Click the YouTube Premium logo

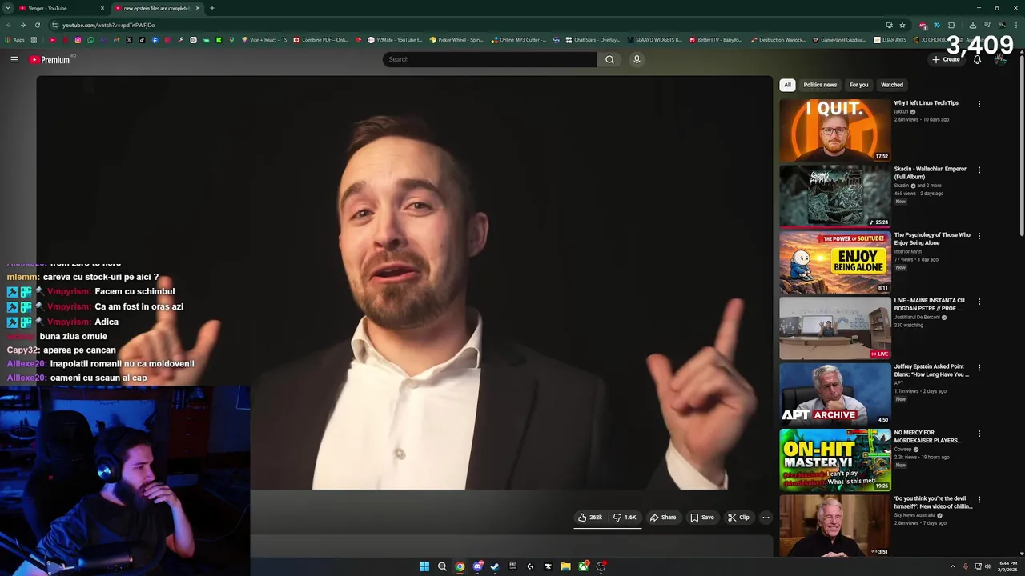(x=50, y=59)
